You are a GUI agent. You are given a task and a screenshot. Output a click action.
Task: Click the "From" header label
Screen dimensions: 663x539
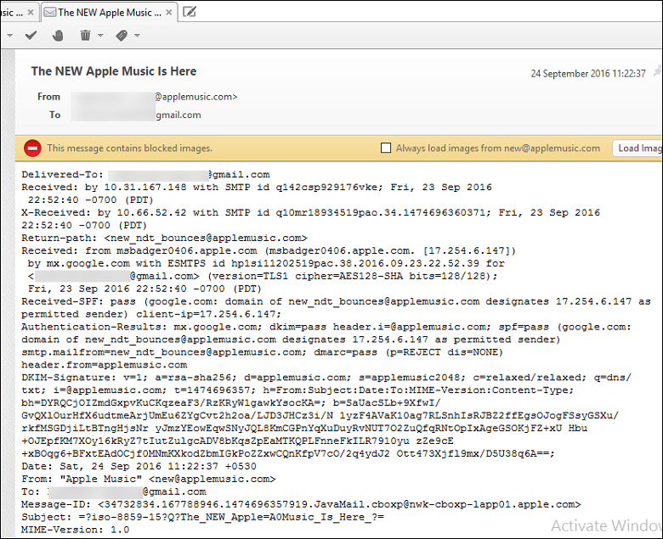click(x=48, y=97)
